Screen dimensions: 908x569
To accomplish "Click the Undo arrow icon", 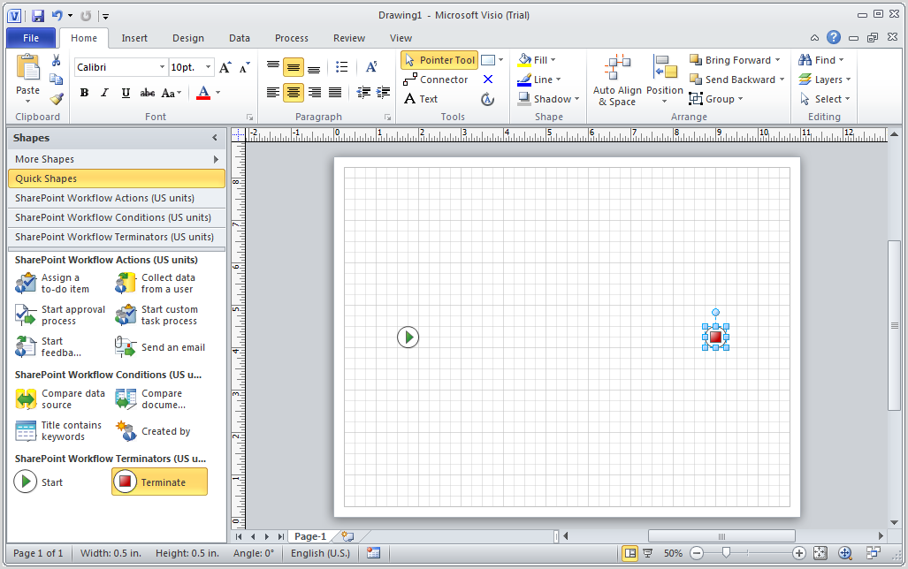I will click(x=57, y=16).
